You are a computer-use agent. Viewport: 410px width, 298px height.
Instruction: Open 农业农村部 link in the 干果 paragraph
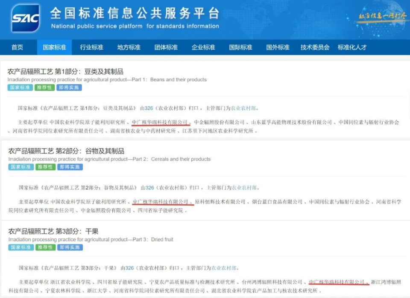(x=224, y=268)
